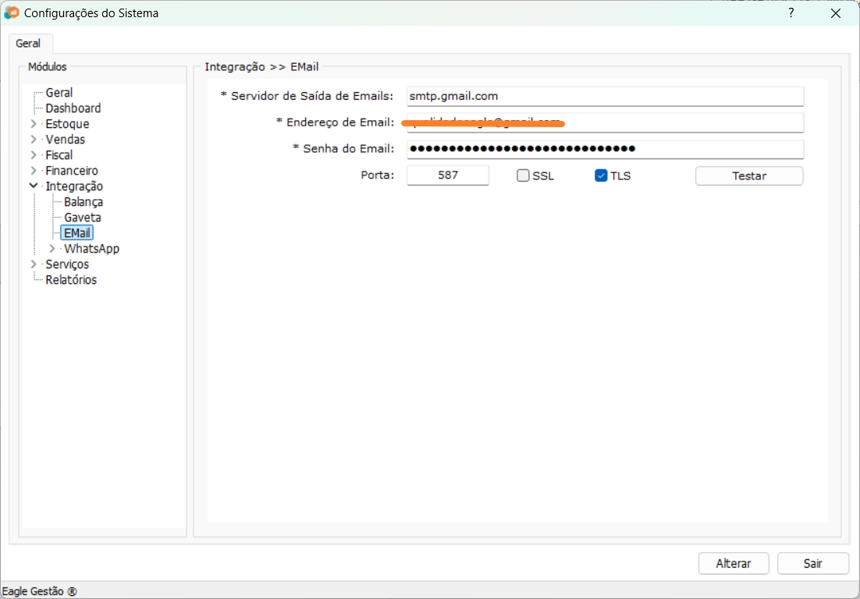Select the Financeiro module

point(71,171)
